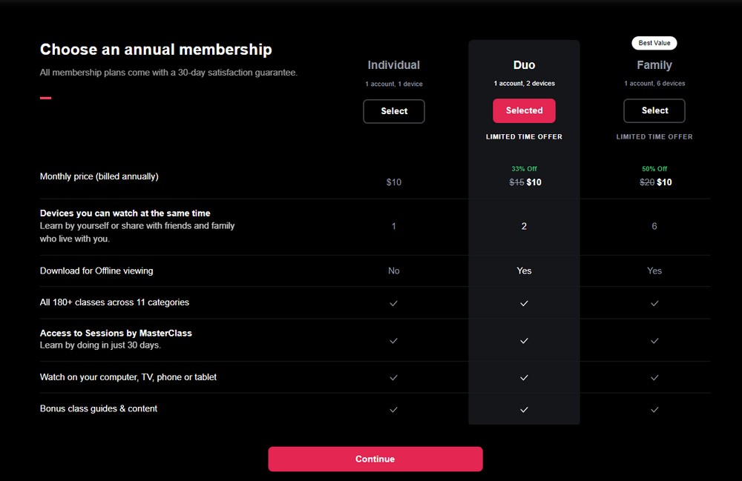742x481 pixels.
Task: Click the Continue button at the bottom
Action: point(375,459)
